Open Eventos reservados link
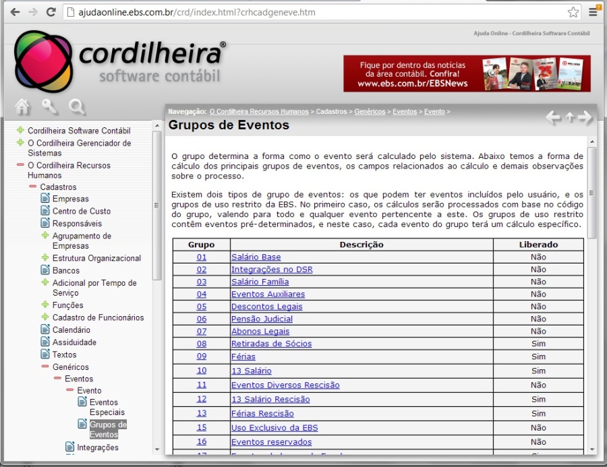607x467 pixels. (x=271, y=442)
